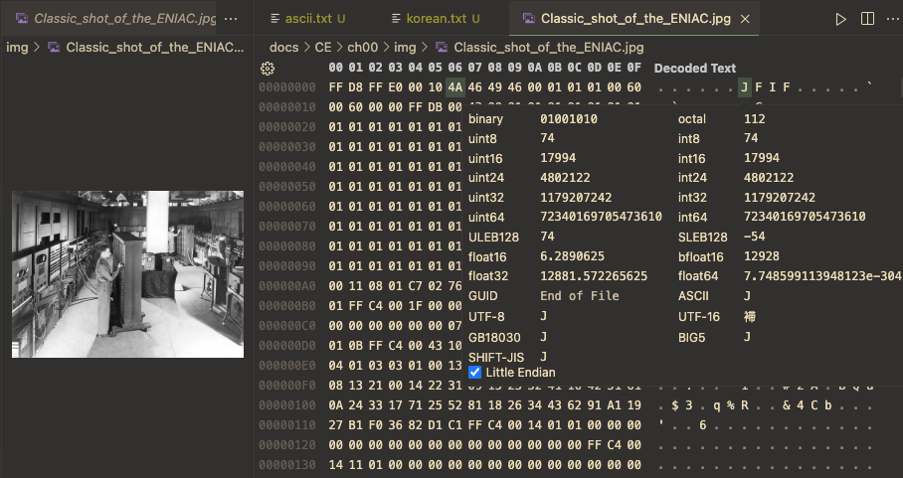The image size is (903, 478).
Task: Click the Decoded Text column header
Action: point(694,68)
